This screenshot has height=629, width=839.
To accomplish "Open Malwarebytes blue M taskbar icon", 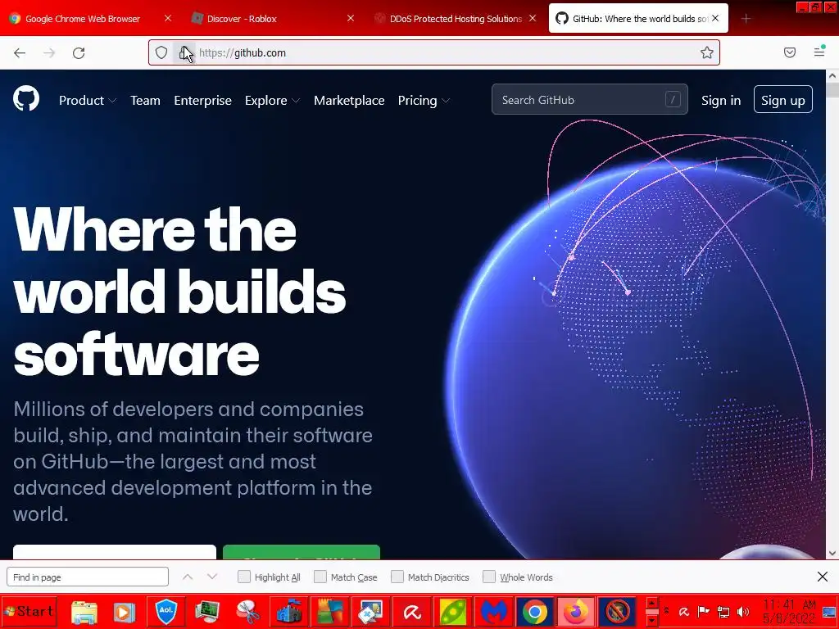I will [493, 611].
